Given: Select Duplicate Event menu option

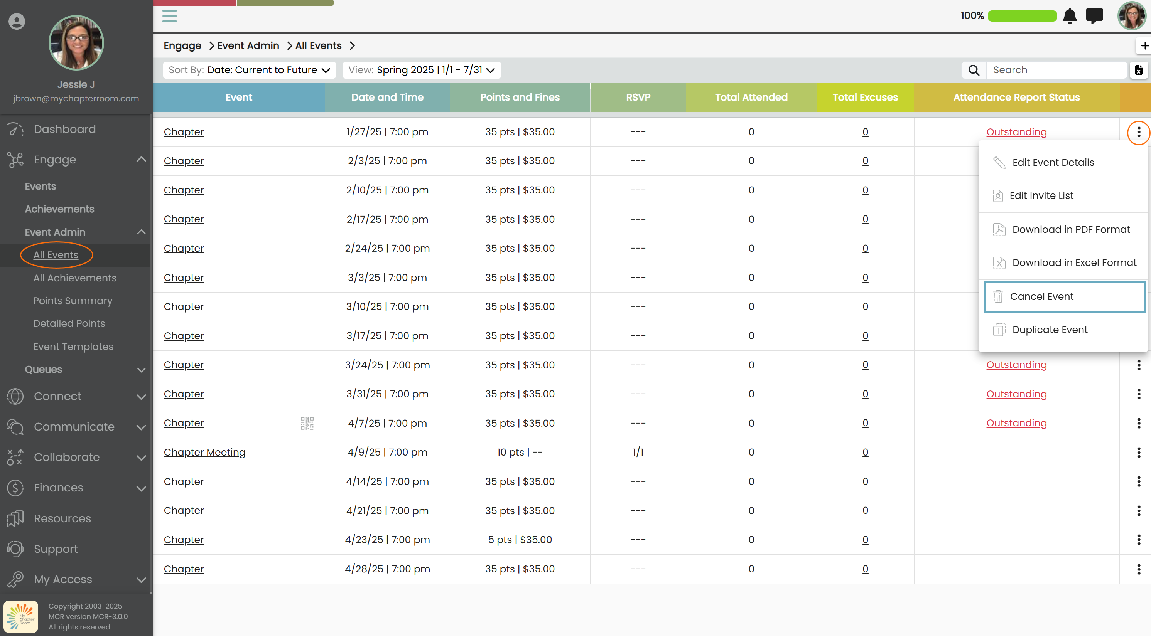Looking at the screenshot, I should click(x=1050, y=330).
